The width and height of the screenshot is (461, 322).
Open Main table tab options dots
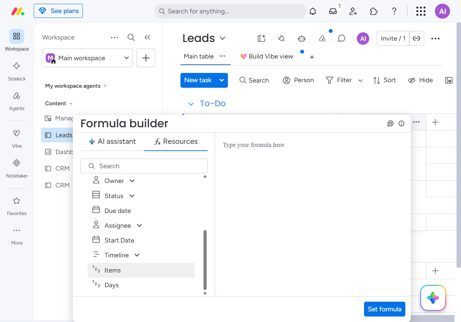[x=222, y=56]
